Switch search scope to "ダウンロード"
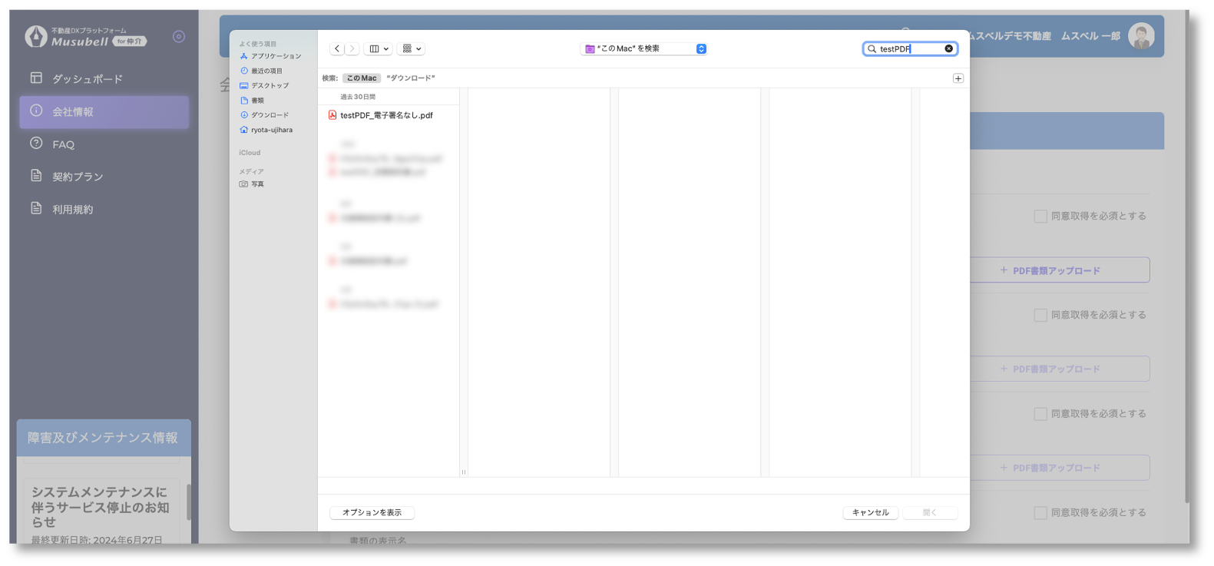The height and width of the screenshot is (566, 1214). point(411,78)
